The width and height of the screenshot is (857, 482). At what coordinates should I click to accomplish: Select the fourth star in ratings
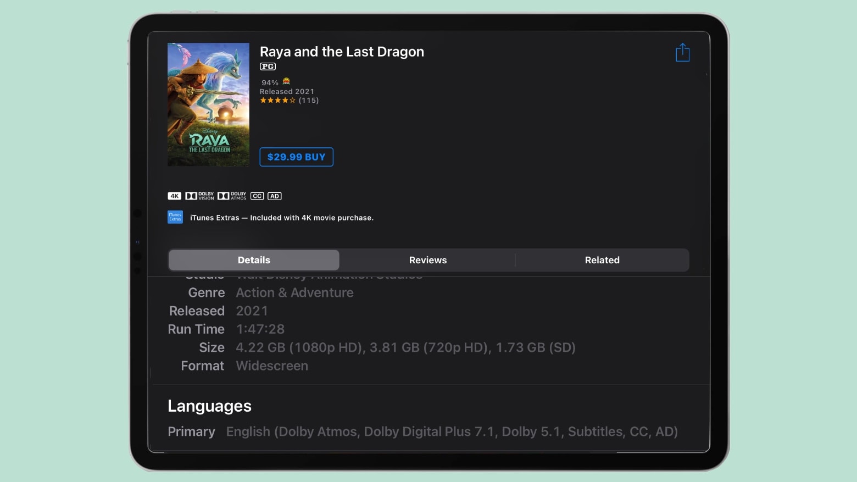point(285,100)
